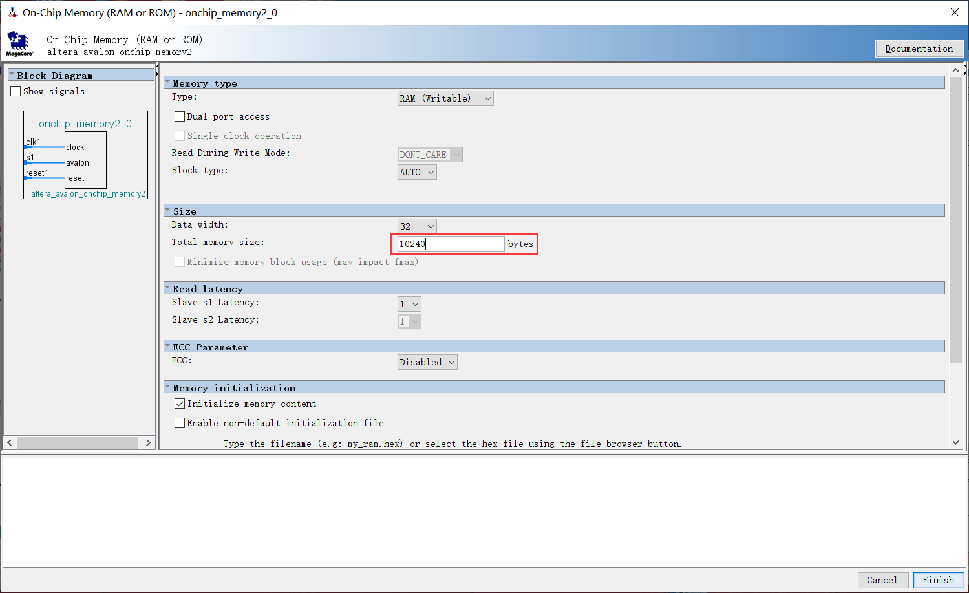
Task: Check Enable non-default initialization file
Action: point(180,423)
